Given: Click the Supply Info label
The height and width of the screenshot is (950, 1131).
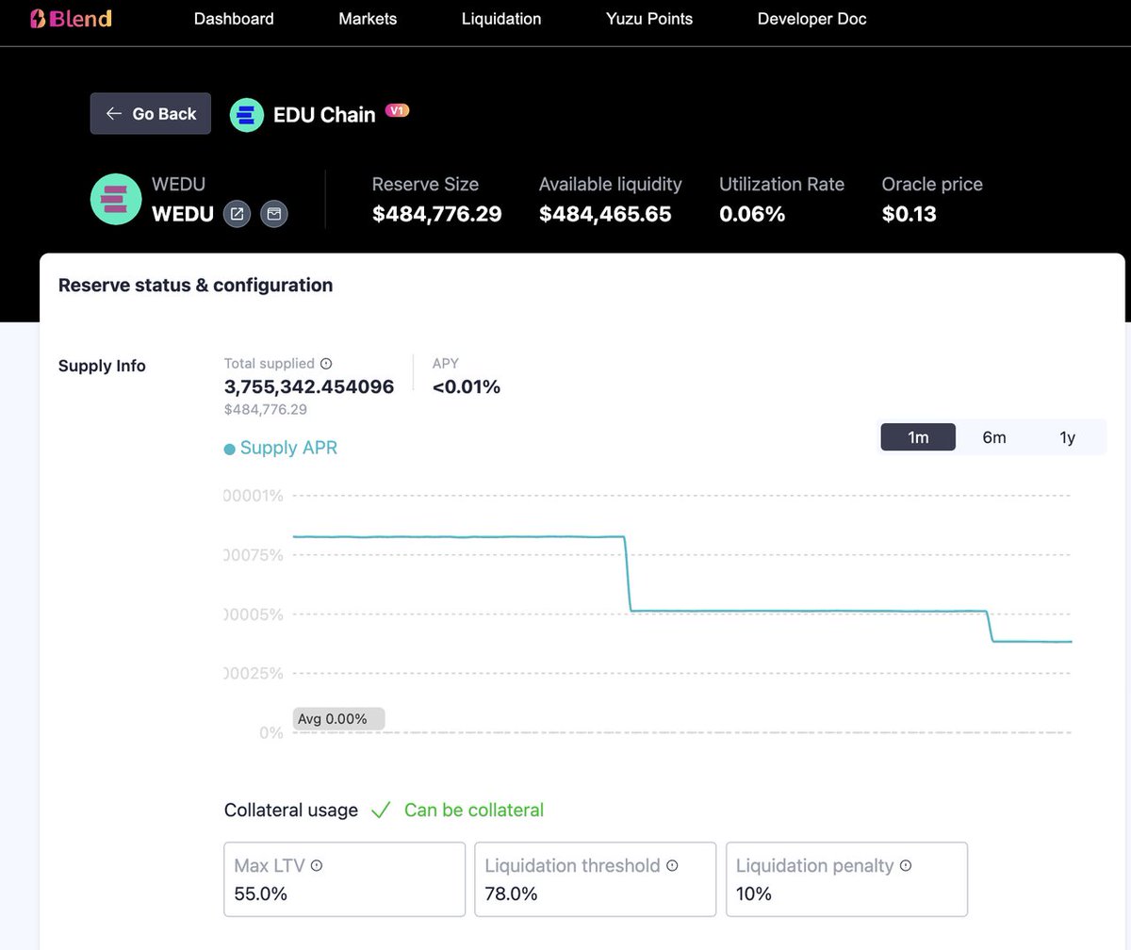Looking at the screenshot, I should click(x=102, y=366).
